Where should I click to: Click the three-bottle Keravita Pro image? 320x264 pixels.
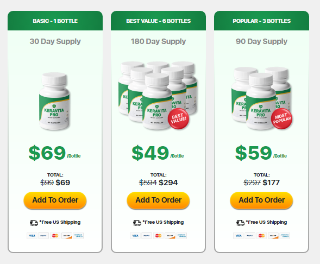tap(262, 98)
